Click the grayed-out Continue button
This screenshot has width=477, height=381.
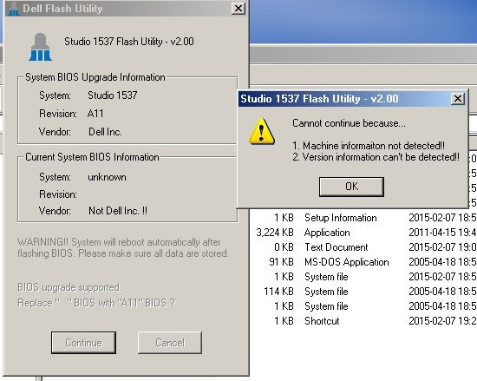coord(83,343)
